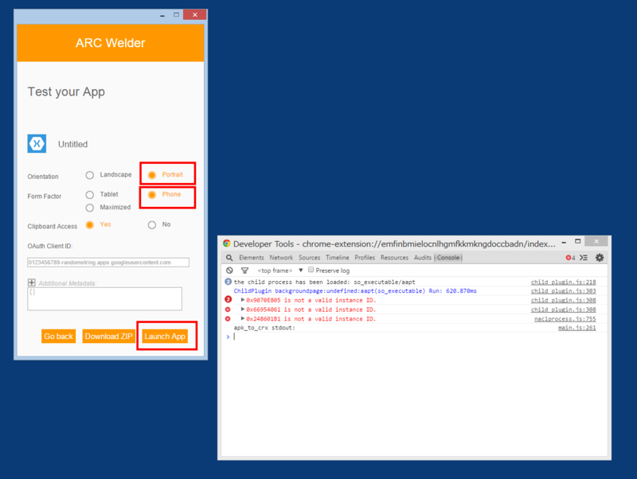Screen dimensions: 637x479
Task: Maximize the Developer Tools window
Action: point(578,242)
